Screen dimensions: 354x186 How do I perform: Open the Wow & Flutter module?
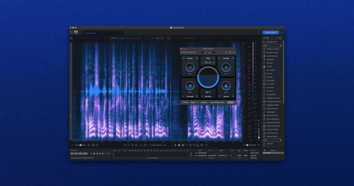coord(272,136)
